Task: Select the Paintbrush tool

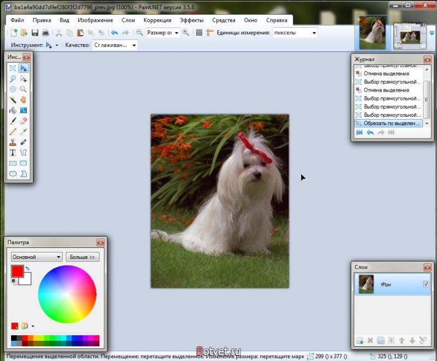Action: click(13, 121)
